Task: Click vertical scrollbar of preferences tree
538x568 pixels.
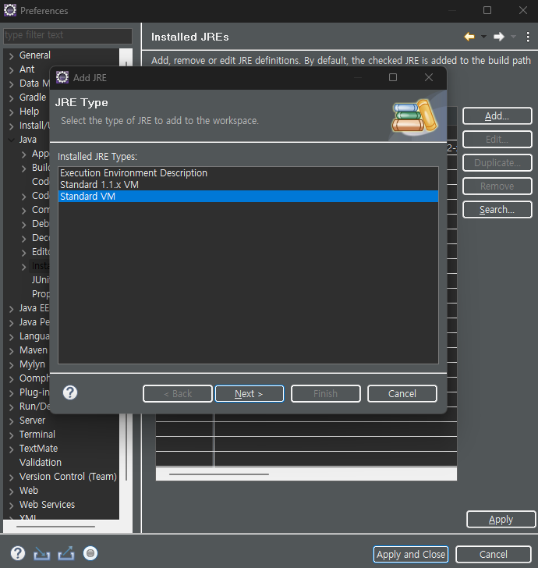Action: pos(126,447)
